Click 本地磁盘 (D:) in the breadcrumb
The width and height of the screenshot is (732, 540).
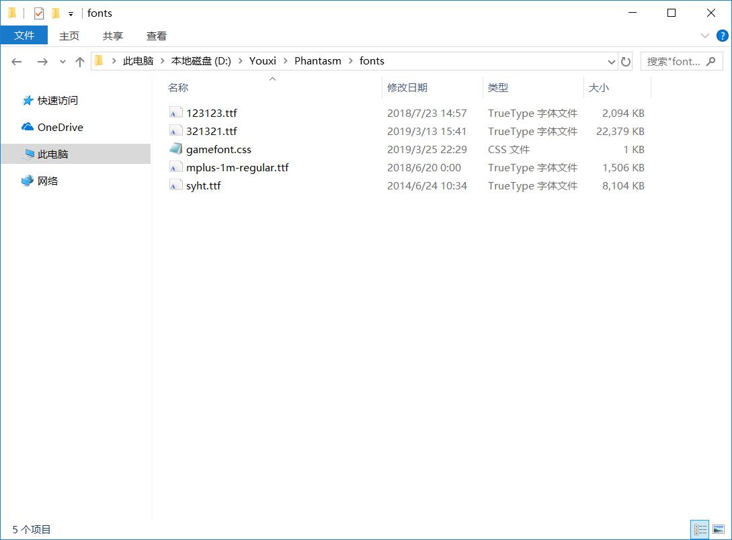pyautogui.click(x=201, y=61)
